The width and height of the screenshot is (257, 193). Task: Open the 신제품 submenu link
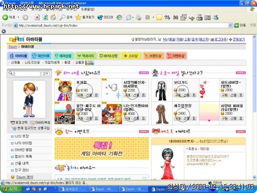[15, 62]
